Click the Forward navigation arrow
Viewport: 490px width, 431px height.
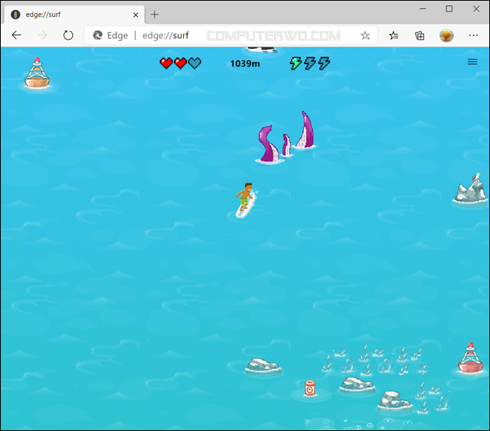click(42, 35)
